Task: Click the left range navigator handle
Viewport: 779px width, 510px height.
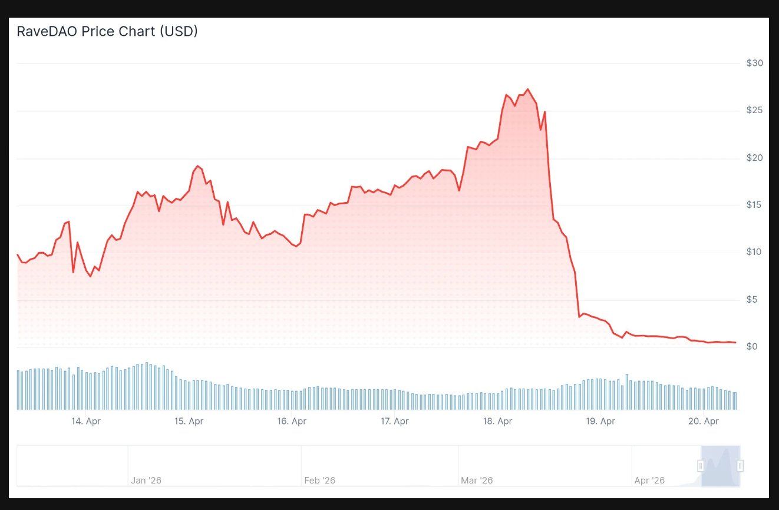Action: pos(701,466)
